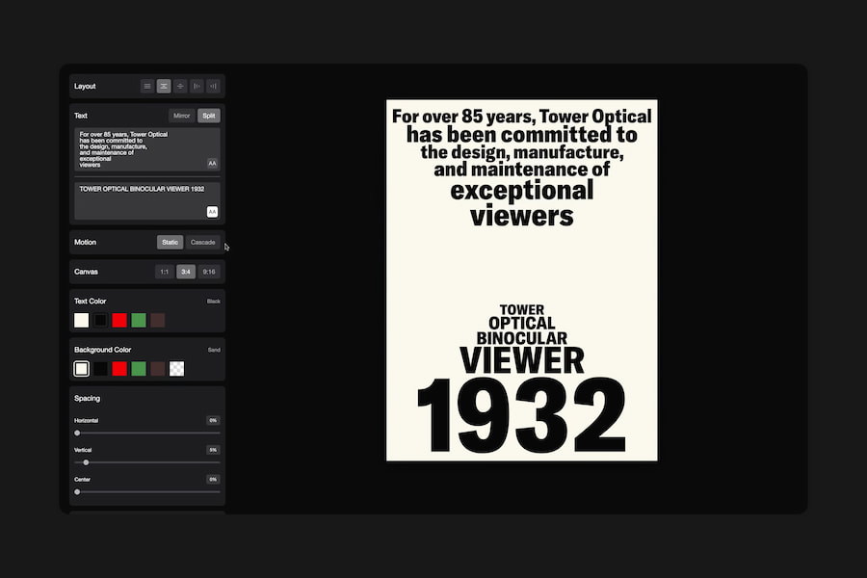
Task: Toggle the white AA button in bottom text box
Action: (x=212, y=212)
